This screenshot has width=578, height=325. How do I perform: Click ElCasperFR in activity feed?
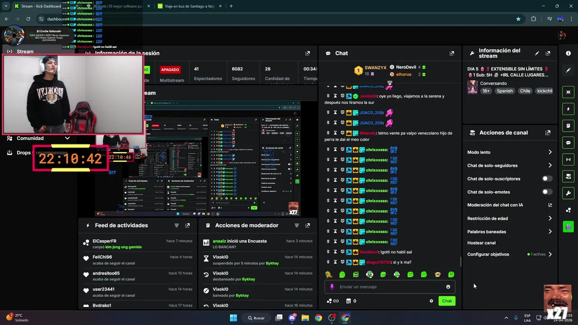(104, 241)
